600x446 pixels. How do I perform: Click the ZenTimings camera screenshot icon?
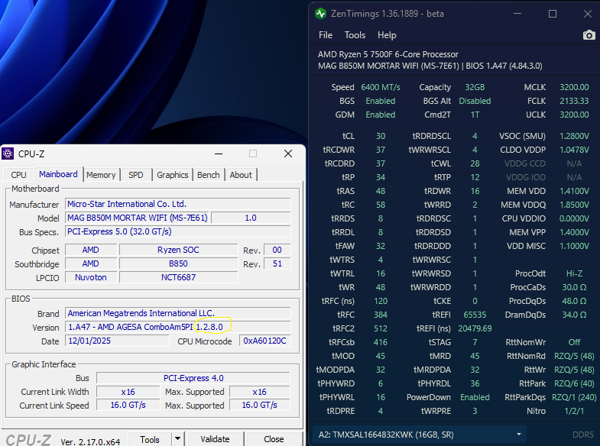click(589, 35)
